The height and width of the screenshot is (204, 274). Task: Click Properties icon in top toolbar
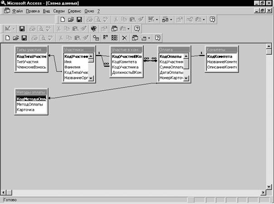[179, 19]
